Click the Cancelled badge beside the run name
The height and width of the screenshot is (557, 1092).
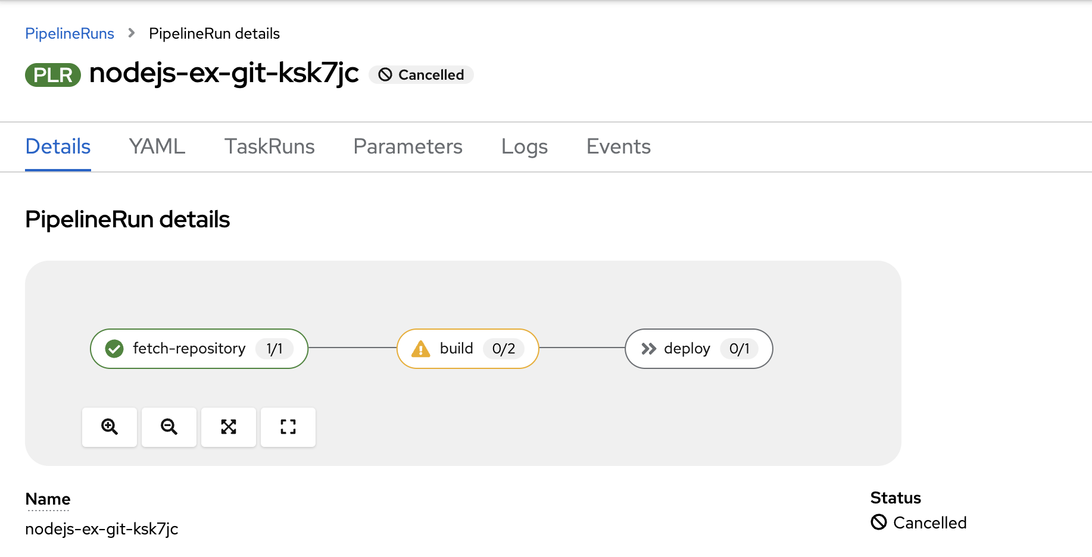pos(421,74)
